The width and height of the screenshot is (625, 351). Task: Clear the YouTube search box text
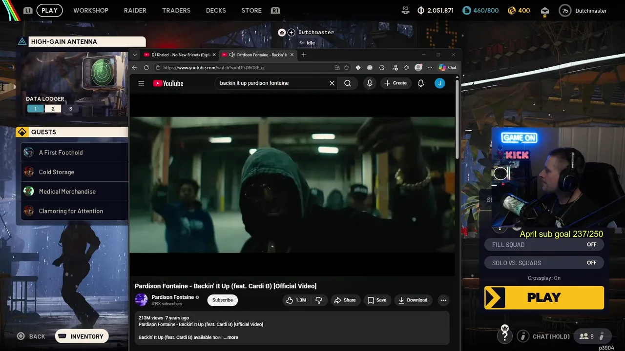pyautogui.click(x=332, y=83)
